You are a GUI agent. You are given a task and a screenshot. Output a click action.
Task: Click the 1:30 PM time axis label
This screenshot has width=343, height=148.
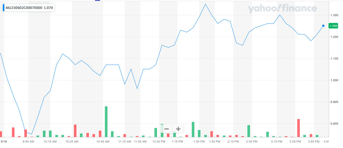(199, 142)
